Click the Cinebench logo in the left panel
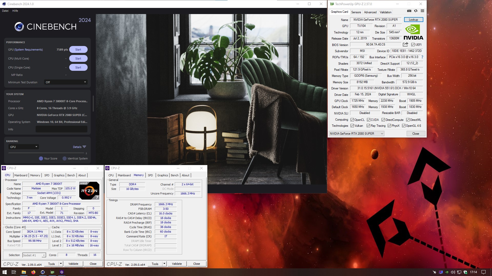 click(x=45, y=27)
